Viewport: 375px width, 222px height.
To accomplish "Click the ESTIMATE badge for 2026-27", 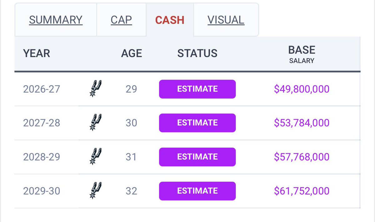I will (197, 89).
